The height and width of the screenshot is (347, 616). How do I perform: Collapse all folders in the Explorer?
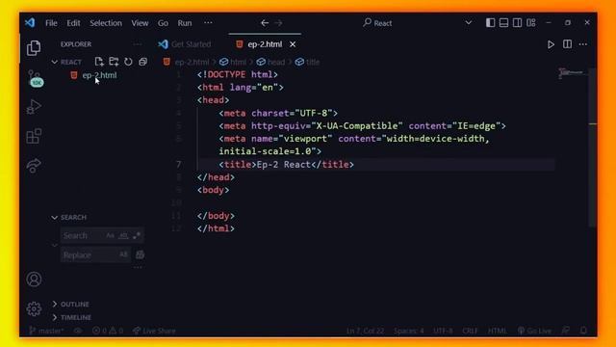(143, 62)
